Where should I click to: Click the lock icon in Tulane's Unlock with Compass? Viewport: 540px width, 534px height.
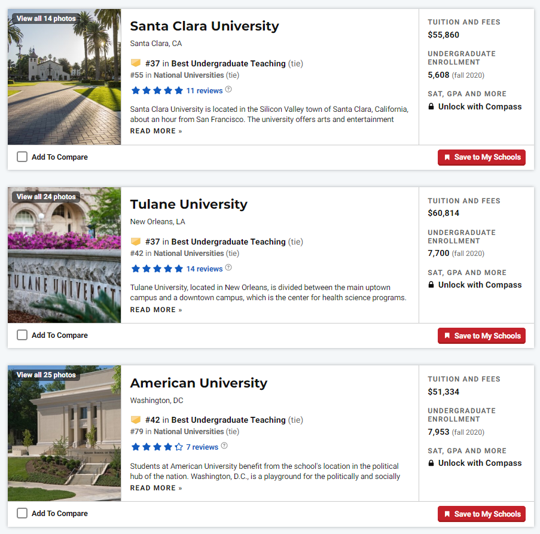click(x=431, y=285)
